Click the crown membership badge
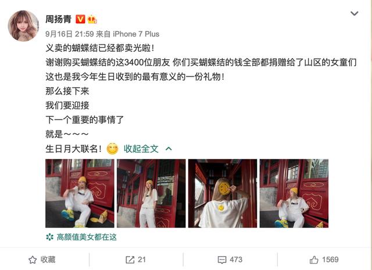This screenshot has width=372, height=270. tap(92, 19)
